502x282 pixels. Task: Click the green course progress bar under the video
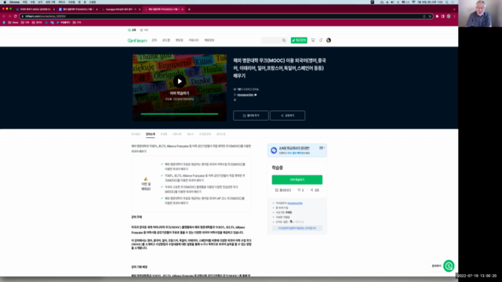coord(180,114)
